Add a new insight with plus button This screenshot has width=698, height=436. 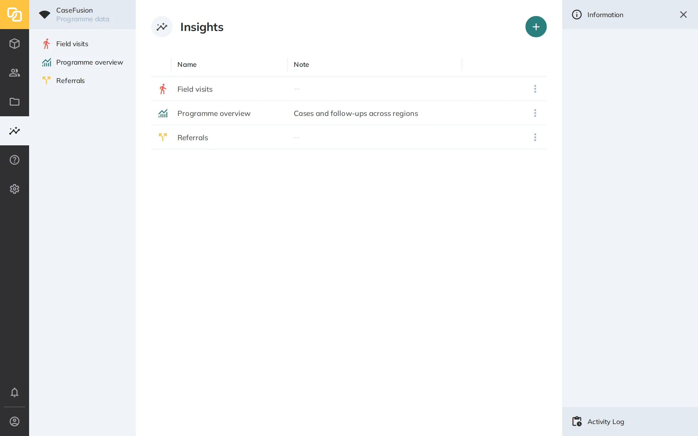pos(536,27)
